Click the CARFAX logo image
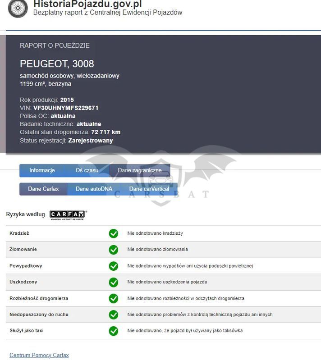Screen dimensions: 321x360 pos(67,215)
